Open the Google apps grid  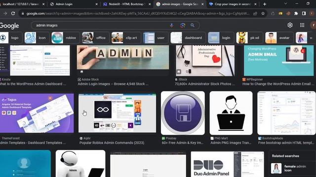coord(302,25)
